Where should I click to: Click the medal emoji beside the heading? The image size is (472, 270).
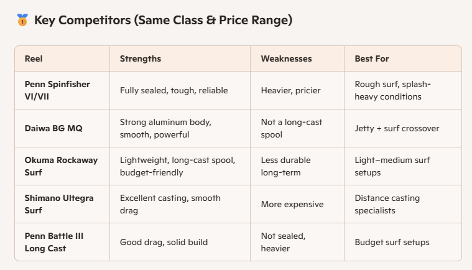(x=22, y=21)
